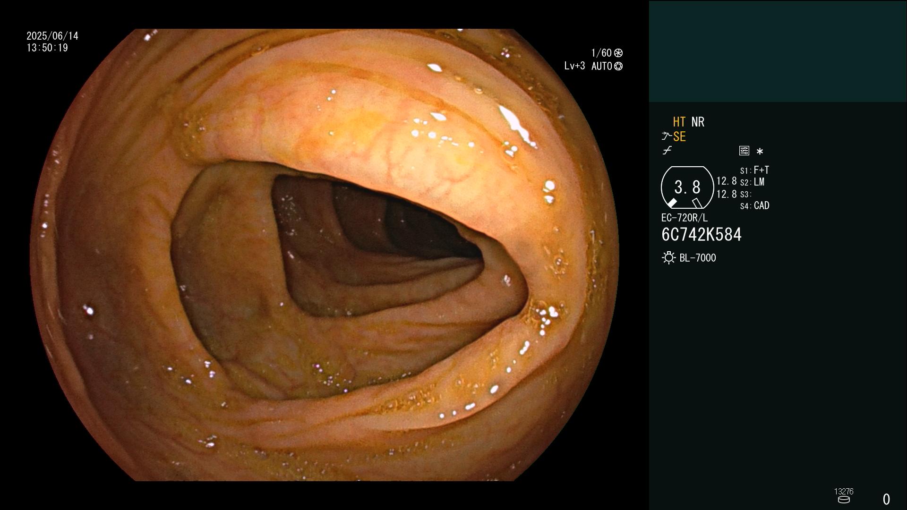Click the captured image counter 0

886,499
